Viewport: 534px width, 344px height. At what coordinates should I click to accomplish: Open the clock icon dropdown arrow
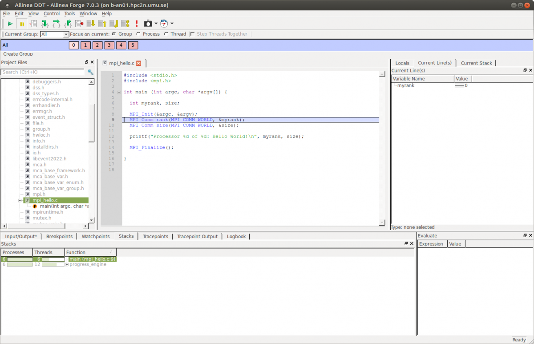(x=172, y=24)
